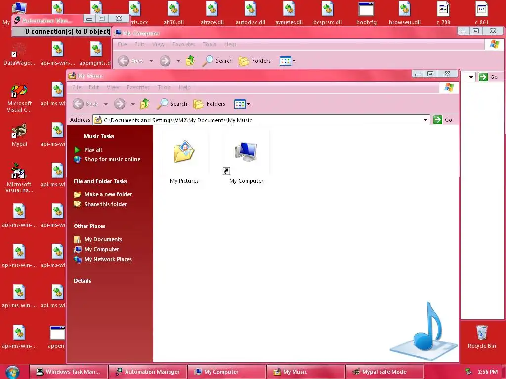
Task: Click Share this folder link
Action: tap(106, 204)
